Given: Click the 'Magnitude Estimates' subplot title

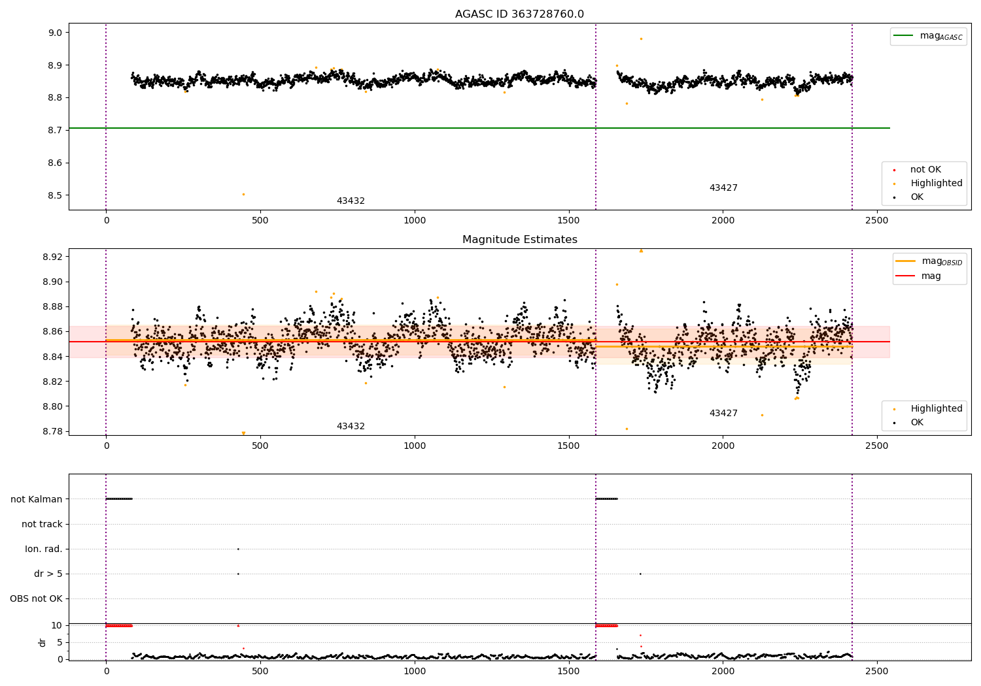Looking at the screenshot, I should tap(519, 240).
